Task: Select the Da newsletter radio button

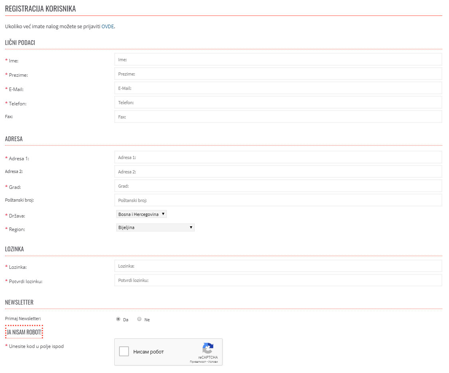Action: pyautogui.click(x=118, y=319)
